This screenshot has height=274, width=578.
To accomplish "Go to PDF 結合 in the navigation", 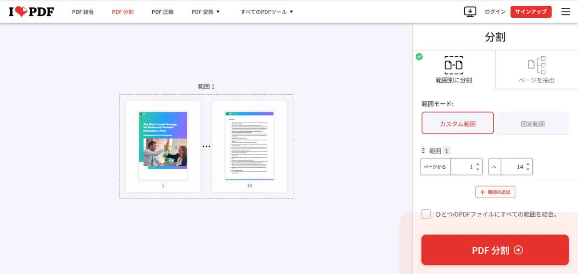I will pos(83,12).
